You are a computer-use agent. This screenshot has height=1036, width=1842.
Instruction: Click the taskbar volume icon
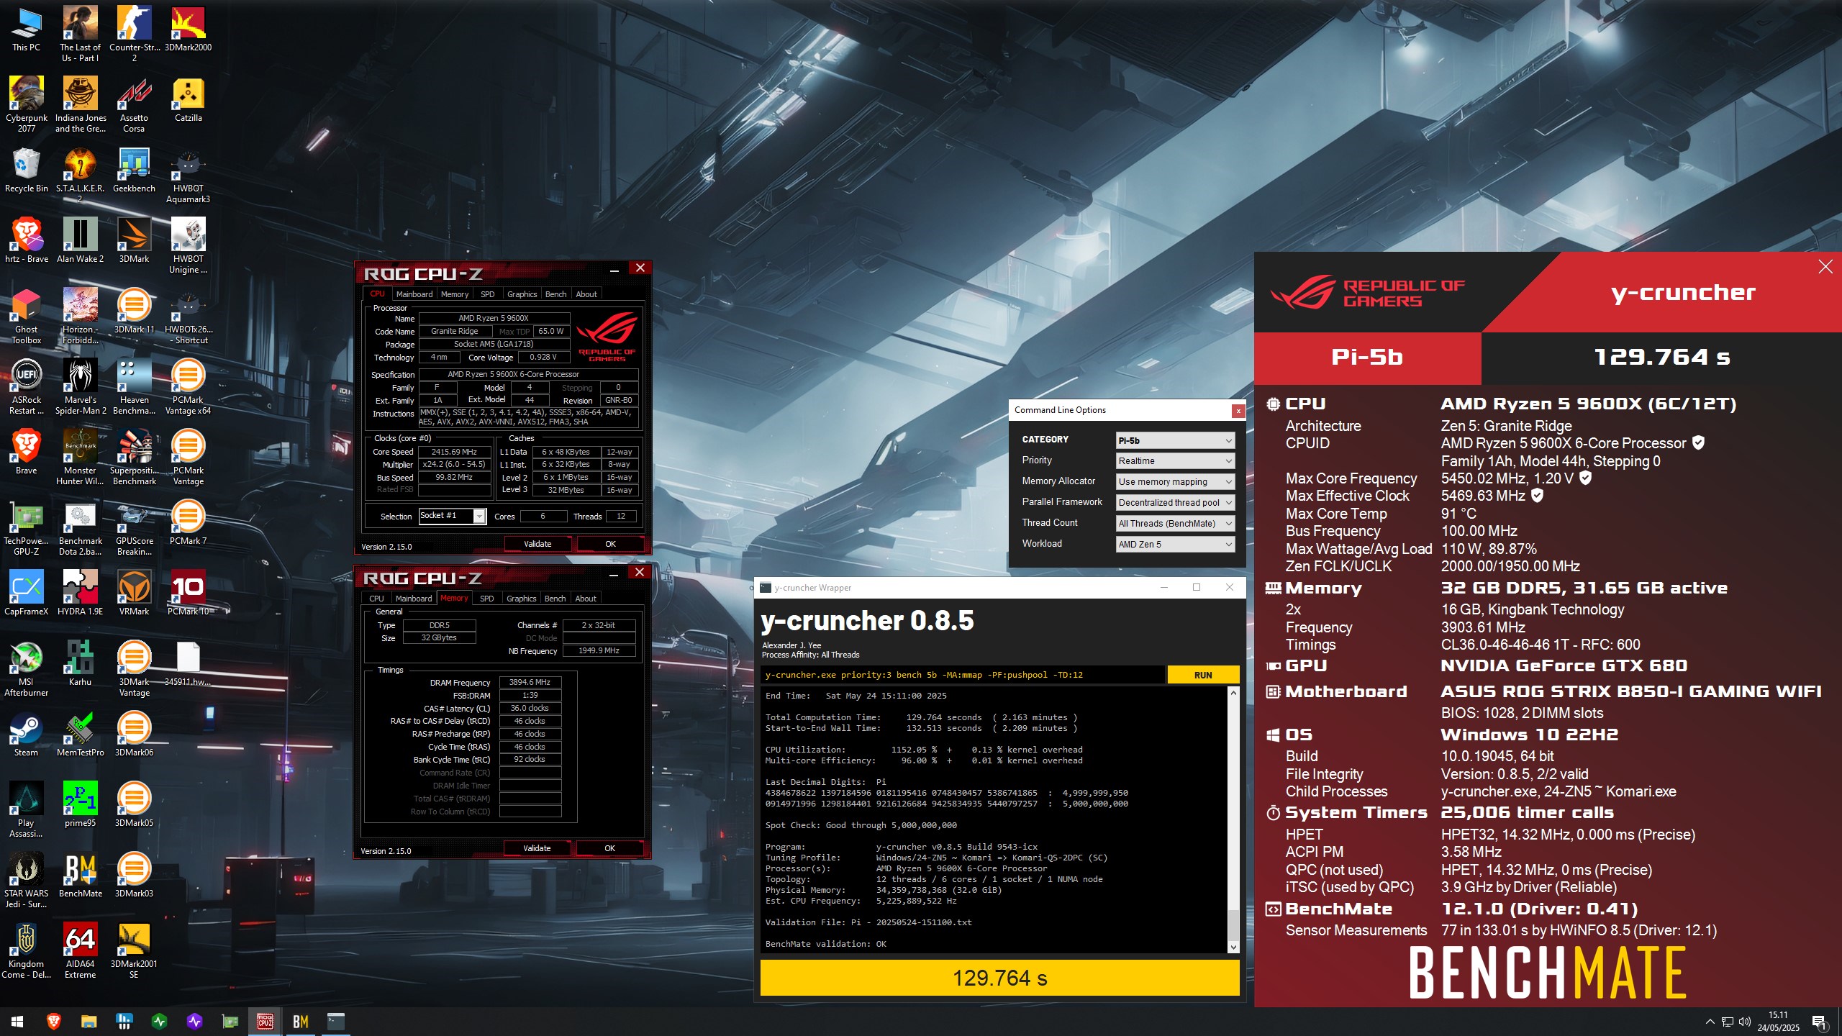click(x=1744, y=1022)
